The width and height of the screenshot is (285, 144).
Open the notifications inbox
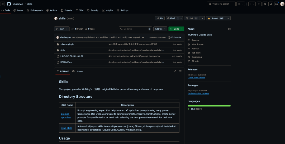coord(277,4)
